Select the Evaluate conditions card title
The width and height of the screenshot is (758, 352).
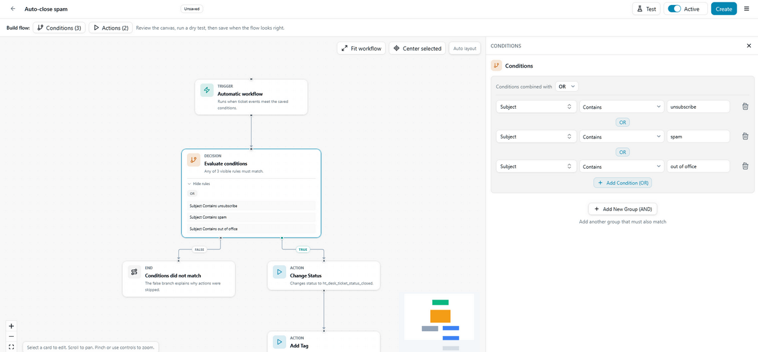pyautogui.click(x=226, y=163)
